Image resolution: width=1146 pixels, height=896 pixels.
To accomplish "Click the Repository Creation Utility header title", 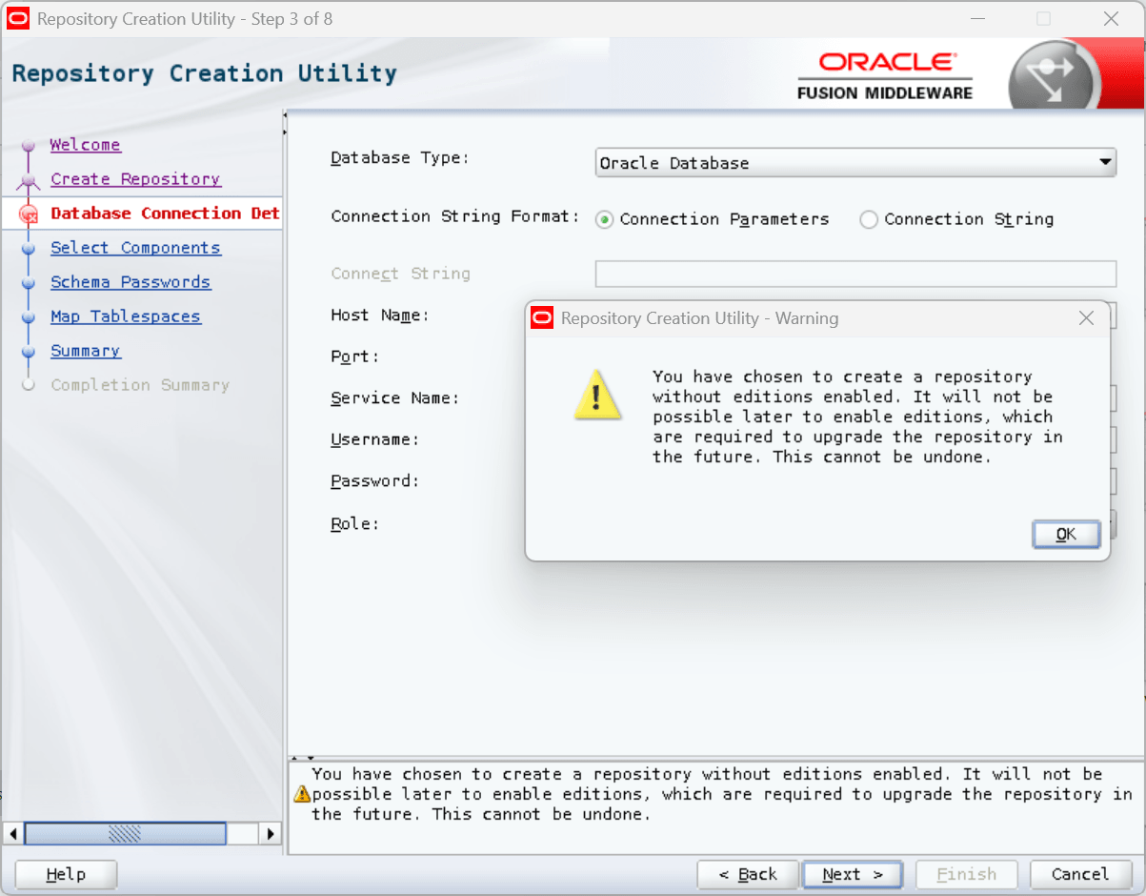I will (204, 73).
